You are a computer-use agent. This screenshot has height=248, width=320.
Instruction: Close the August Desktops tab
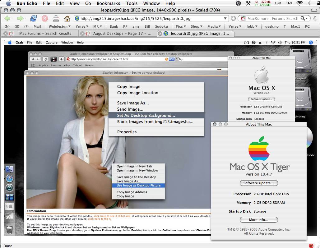(x=82, y=34)
